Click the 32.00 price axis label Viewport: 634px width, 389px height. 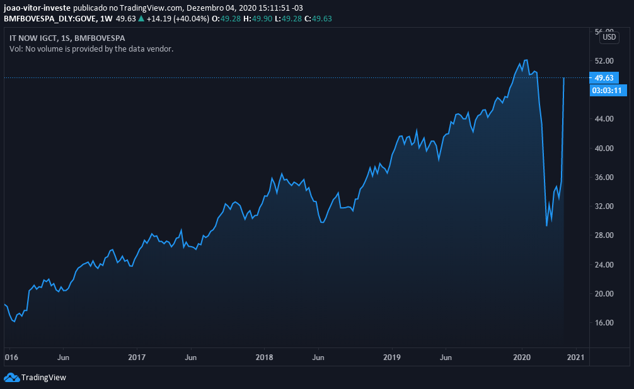click(x=604, y=206)
